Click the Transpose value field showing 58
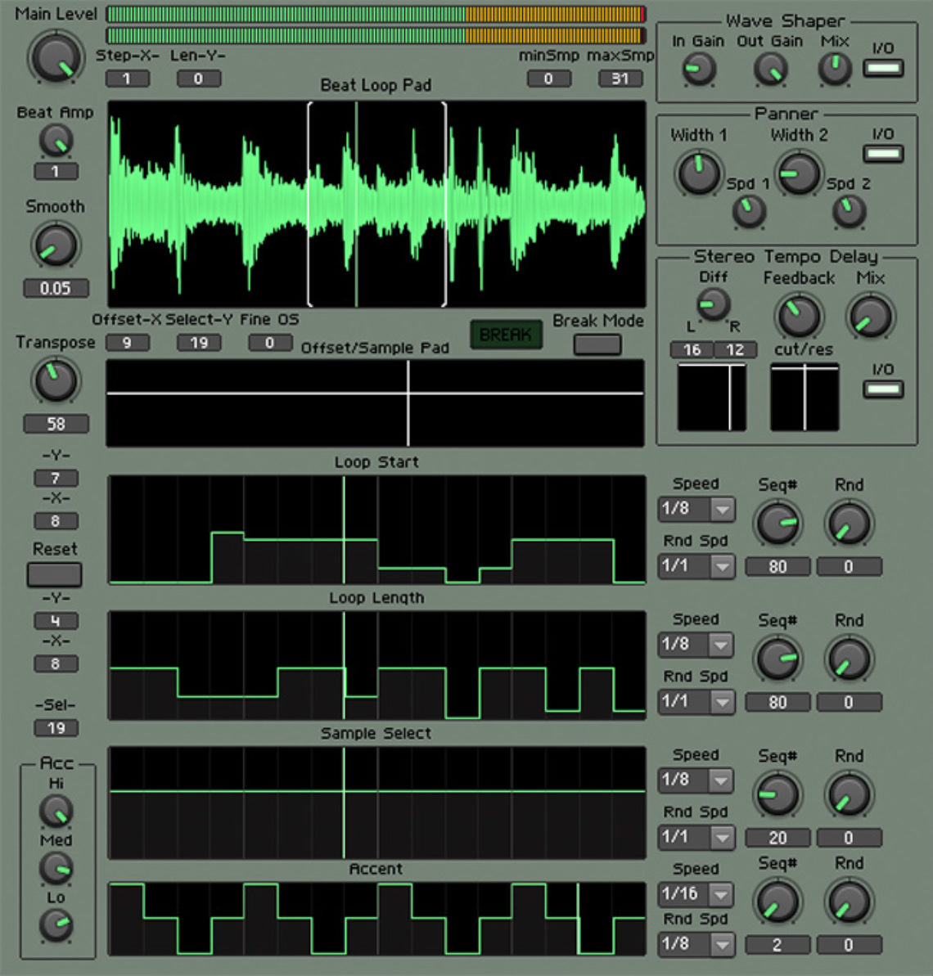 56,424
